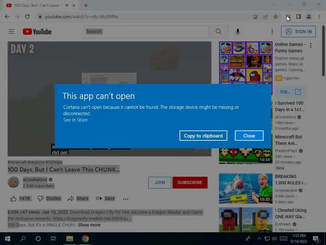Subscribe to aCookieGod channel
Image resolution: width=326 pixels, height=245 pixels.
190,182
